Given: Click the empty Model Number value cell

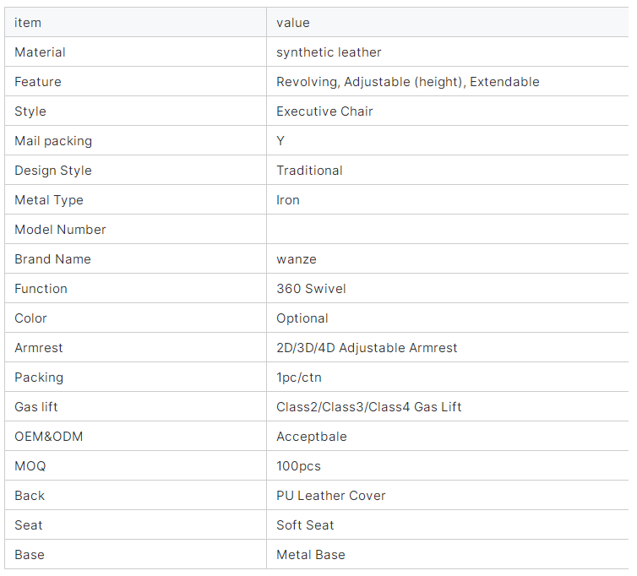Looking at the screenshot, I should click(x=448, y=230).
